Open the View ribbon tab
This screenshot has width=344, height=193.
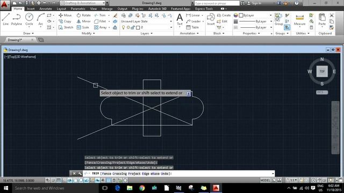coord(93,9)
